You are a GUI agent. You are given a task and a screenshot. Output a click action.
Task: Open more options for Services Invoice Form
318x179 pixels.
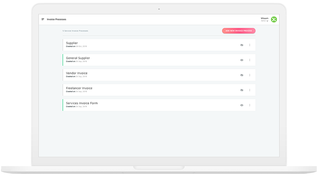[250, 105]
